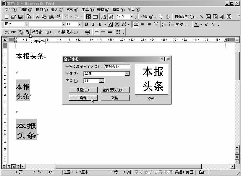Open the font color swatch dropdown
Image resolution: width=241 pixels, height=176 pixels.
point(201,24)
